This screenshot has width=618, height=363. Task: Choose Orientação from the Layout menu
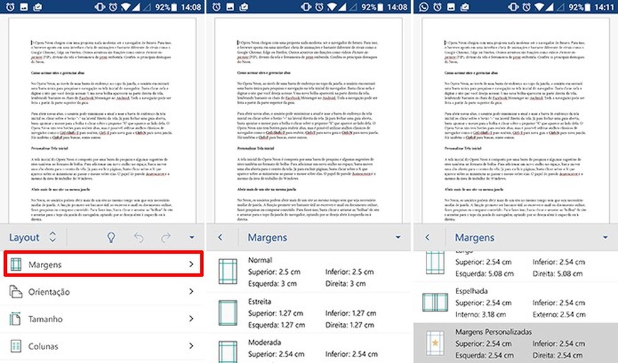tap(69, 292)
